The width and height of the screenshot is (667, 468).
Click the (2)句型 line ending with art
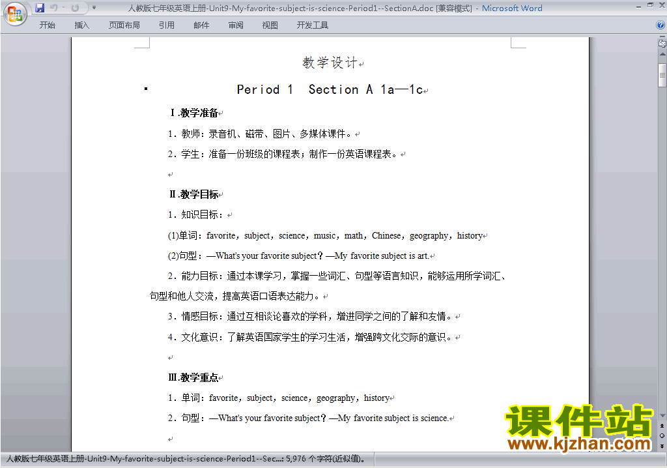coord(298,256)
